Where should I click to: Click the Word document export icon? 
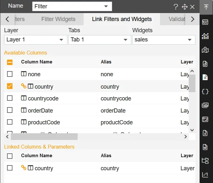[205, 147]
